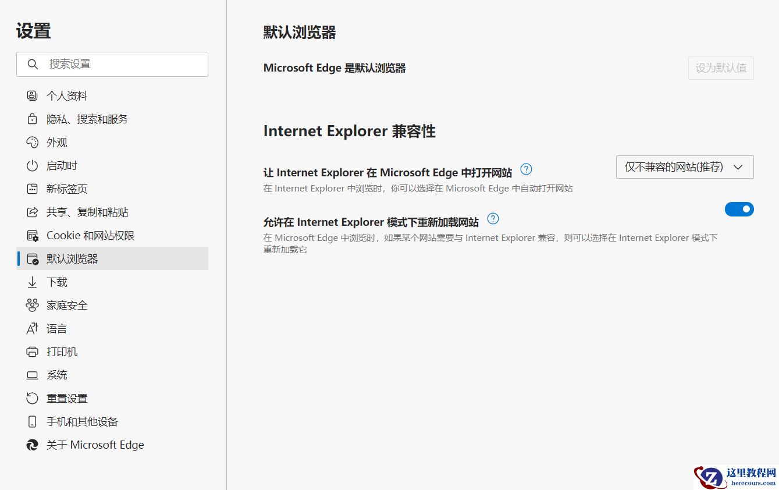
Task: Select the Cookie 和网站权限 icon
Action: pos(32,235)
